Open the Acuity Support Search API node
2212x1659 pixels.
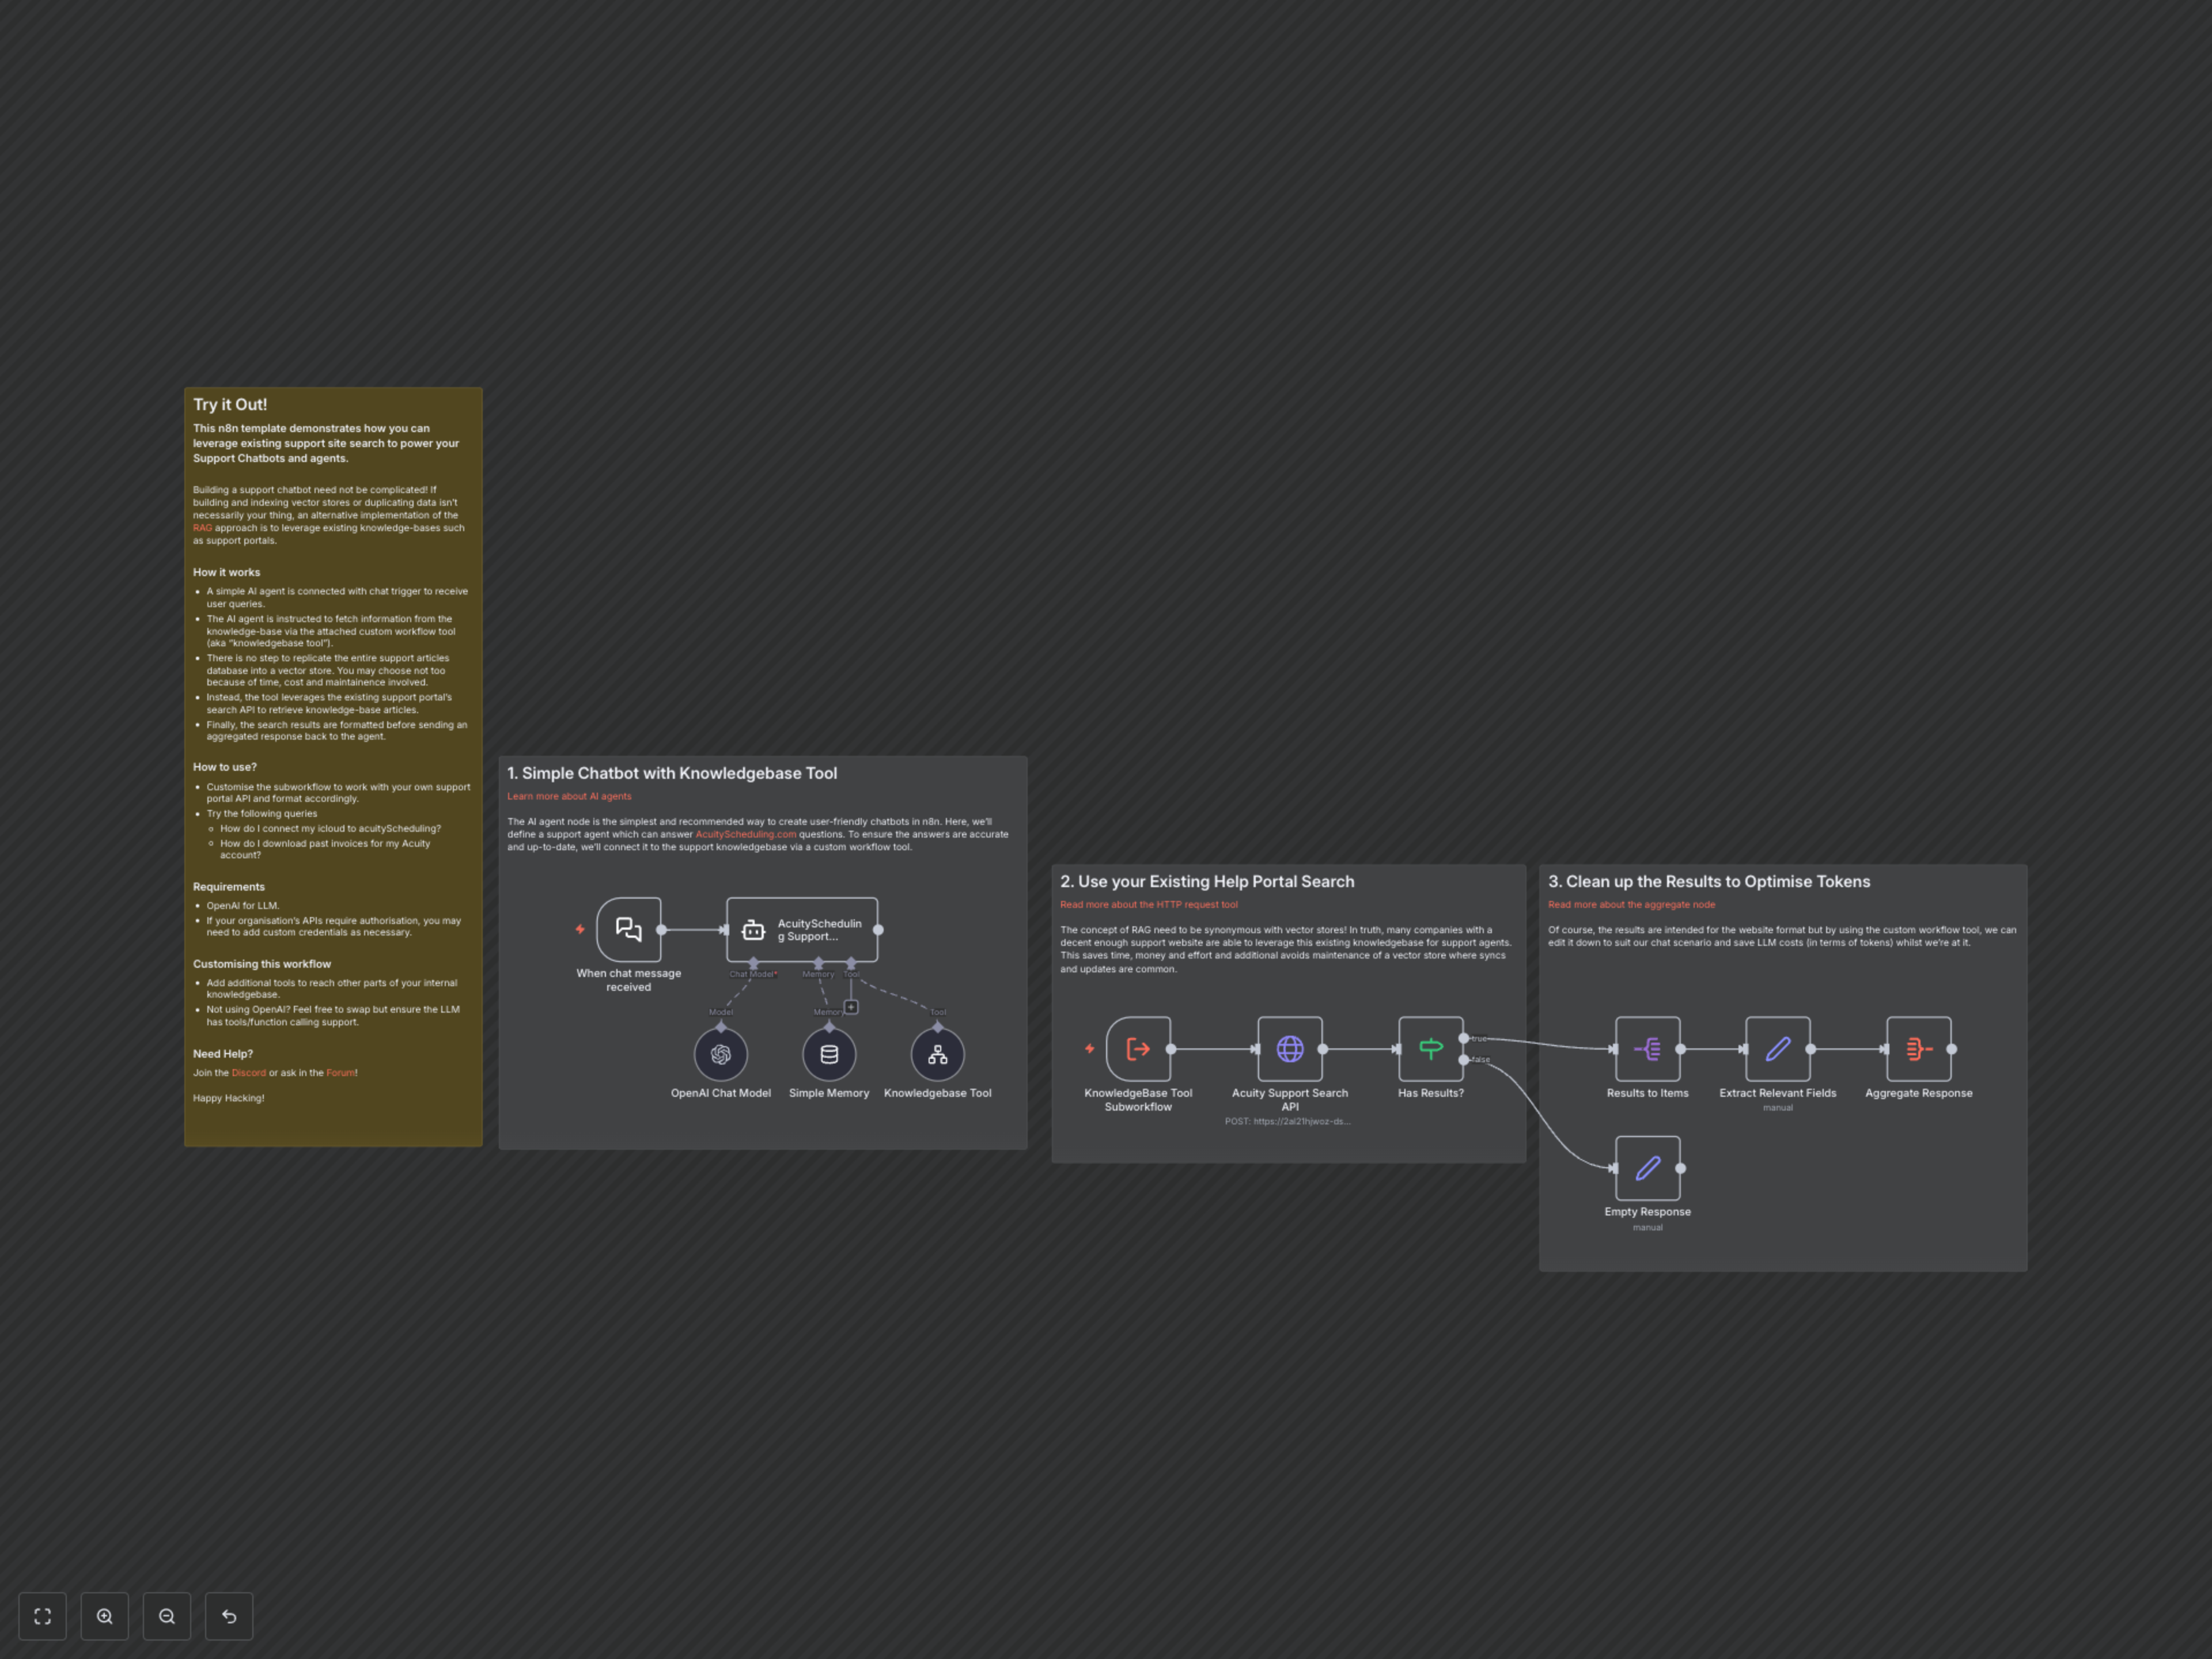click(x=1290, y=1050)
